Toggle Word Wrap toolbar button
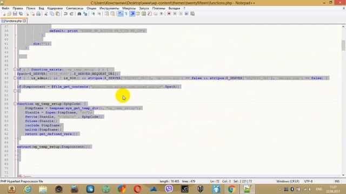This screenshot has width=346, height=194. 121,14
